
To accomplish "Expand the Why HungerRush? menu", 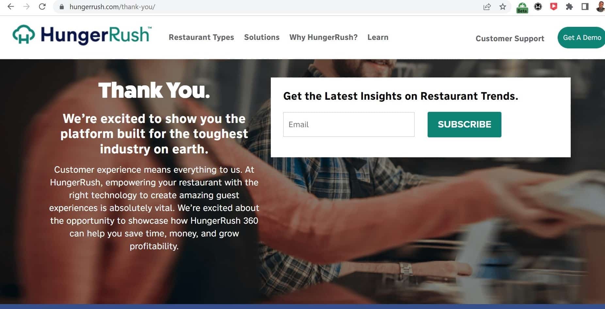I will pyautogui.click(x=323, y=37).
